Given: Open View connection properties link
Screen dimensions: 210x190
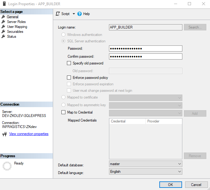Looking at the screenshot, I should (x=29, y=134).
